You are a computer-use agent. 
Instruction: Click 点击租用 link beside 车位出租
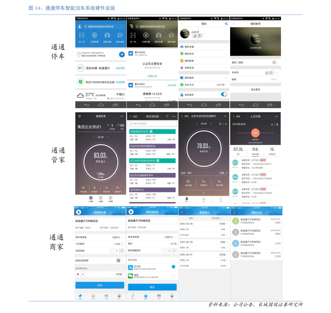point(120,82)
